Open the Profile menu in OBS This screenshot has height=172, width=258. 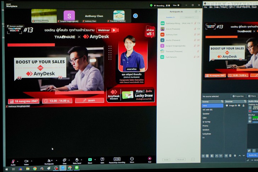click(231, 7)
